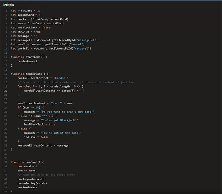The height and width of the screenshot is (194, 222).
Task: Click the "cards-el" string
Action: point(81,48)
